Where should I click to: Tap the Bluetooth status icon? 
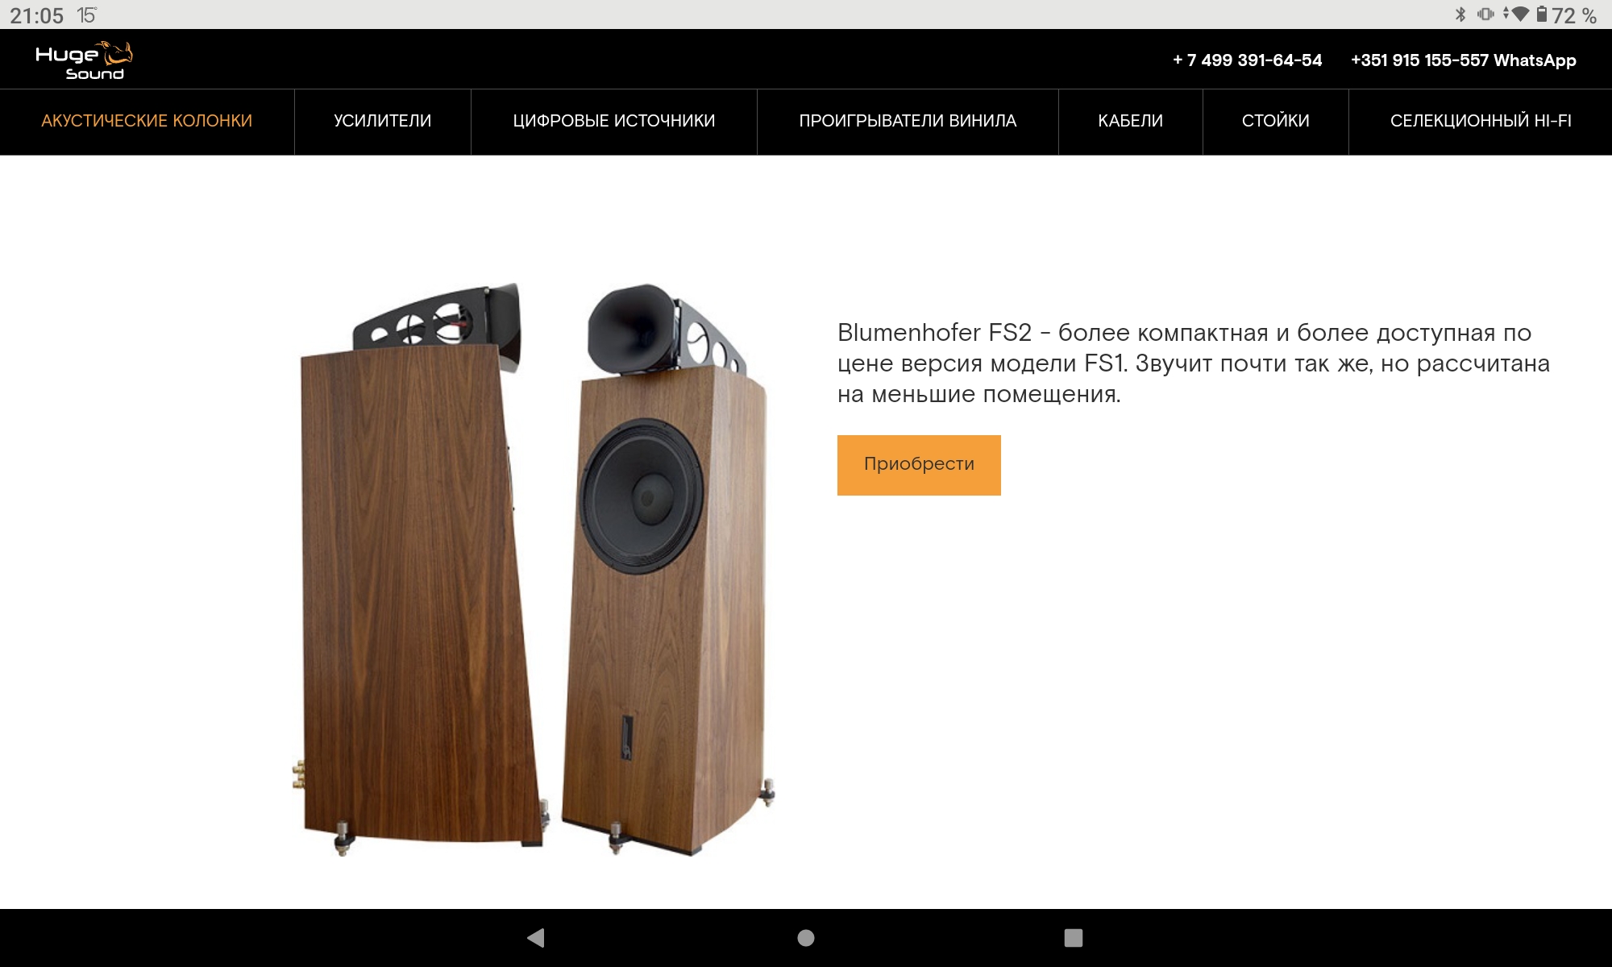[x=1460, y=15]
